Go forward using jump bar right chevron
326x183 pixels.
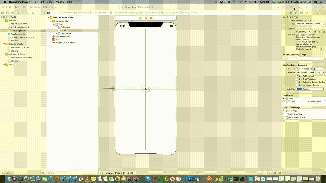coord(56,13)
